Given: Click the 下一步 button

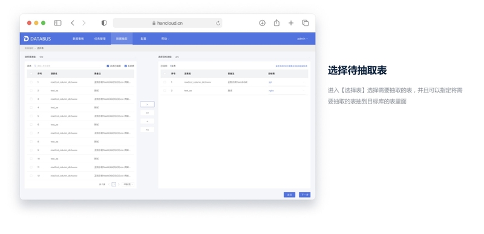Looking at the screenshot, I should (x=305, y=195).
